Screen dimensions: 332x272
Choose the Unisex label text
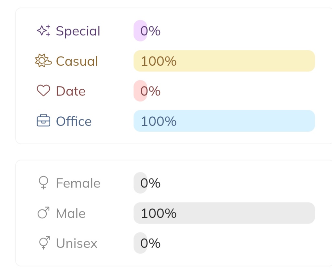point(77,243)
